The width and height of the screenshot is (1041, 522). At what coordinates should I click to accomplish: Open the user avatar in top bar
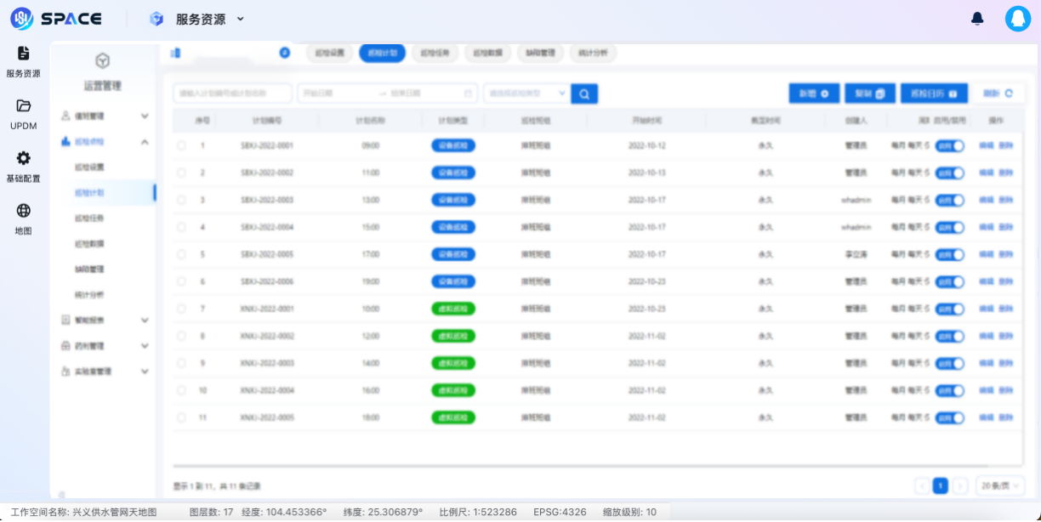tap(1017, 19)
